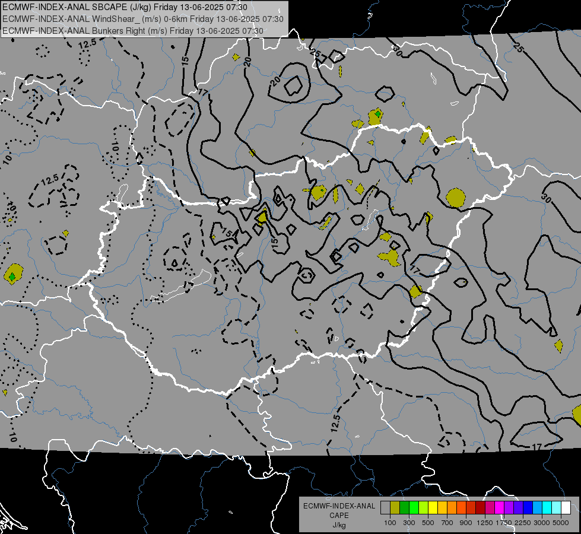Pick the magenta legend swatch
The width and height of the screenshot is (581, 534).
500,507
